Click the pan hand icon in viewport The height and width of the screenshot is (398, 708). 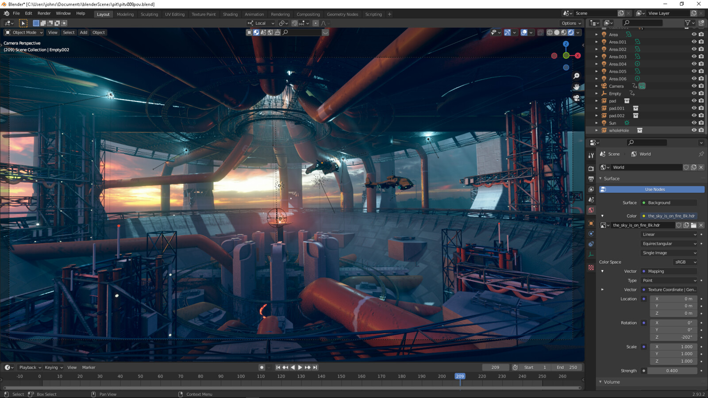(x=576, y=87)
